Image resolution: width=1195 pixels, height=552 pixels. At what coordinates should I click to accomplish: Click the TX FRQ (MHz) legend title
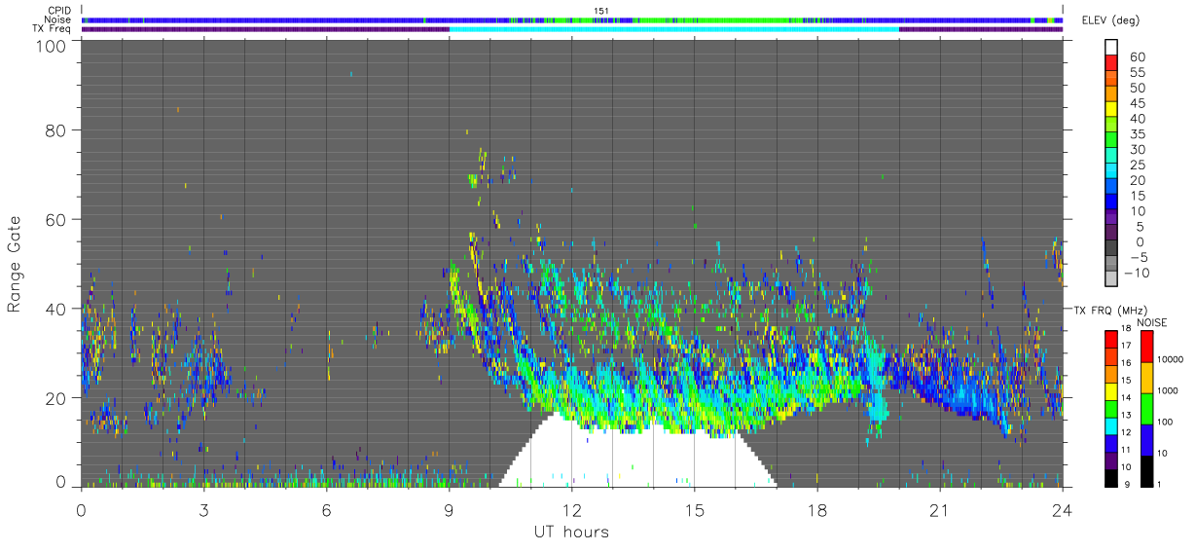pos(1108,310)
